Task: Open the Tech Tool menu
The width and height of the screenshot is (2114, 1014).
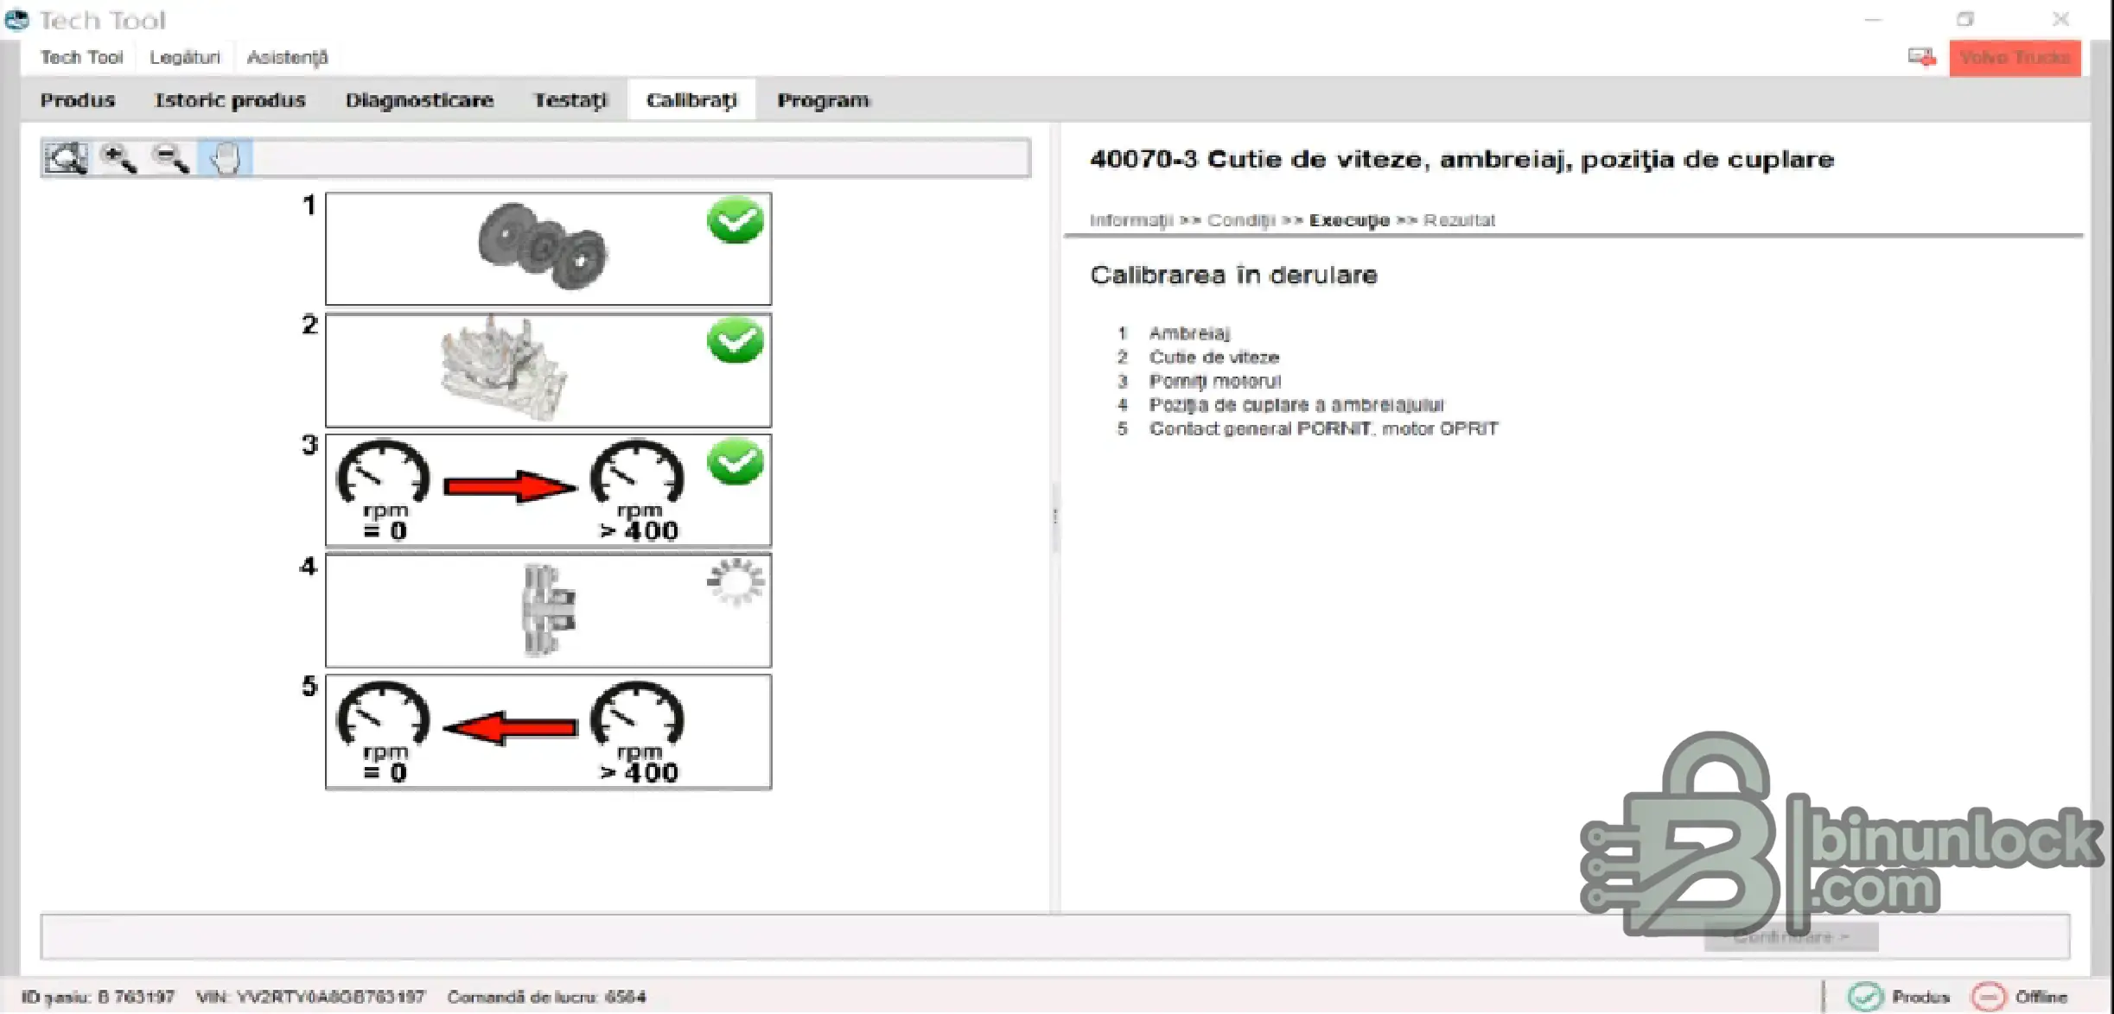Action: 82,58
